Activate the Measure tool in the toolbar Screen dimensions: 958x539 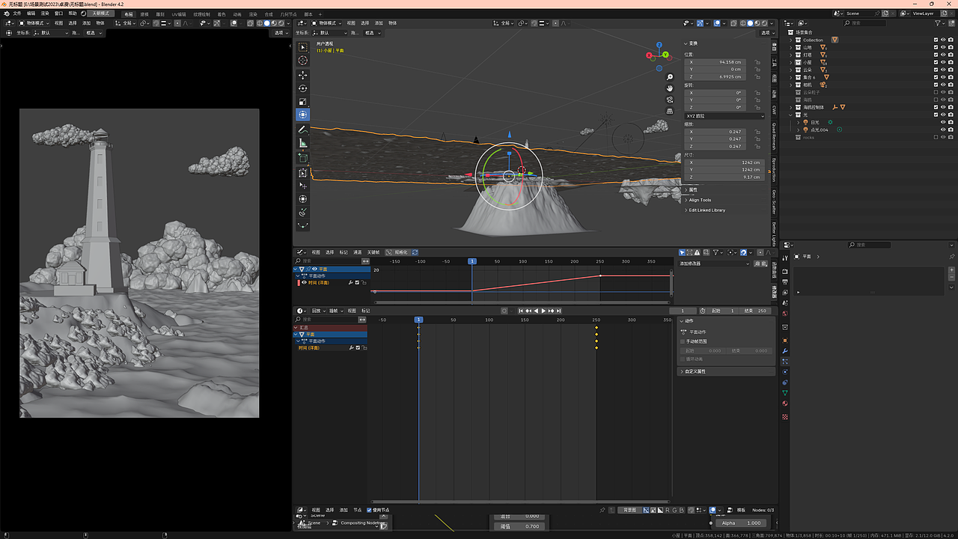click(302, 142)
